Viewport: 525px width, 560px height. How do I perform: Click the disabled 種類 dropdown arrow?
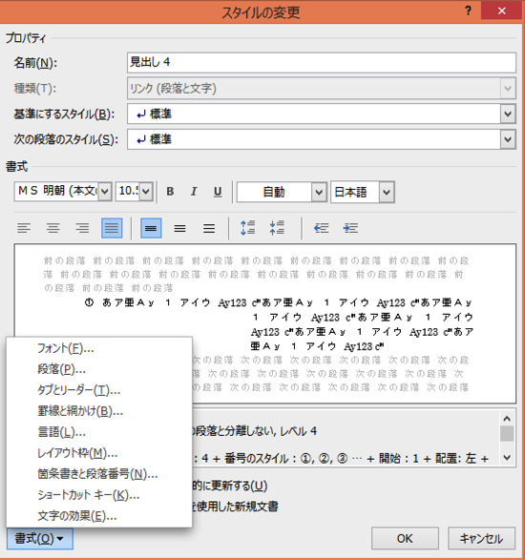click(x=508, y=88)
